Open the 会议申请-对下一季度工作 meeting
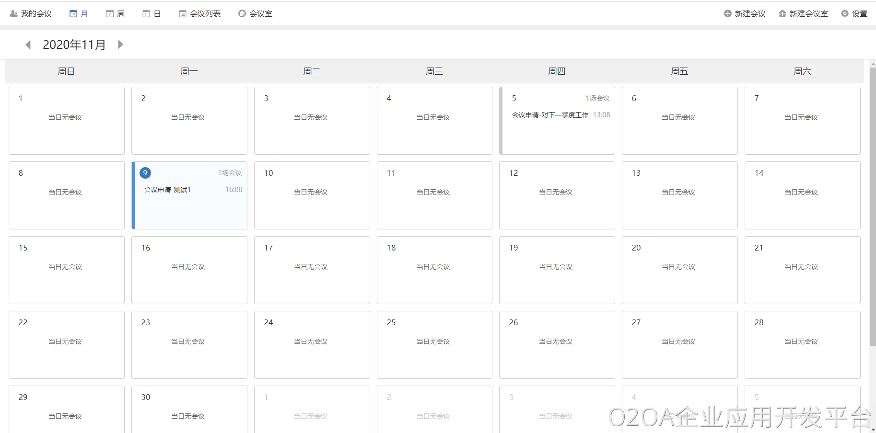This screenshot has width=876, height=433. (550, 115)
